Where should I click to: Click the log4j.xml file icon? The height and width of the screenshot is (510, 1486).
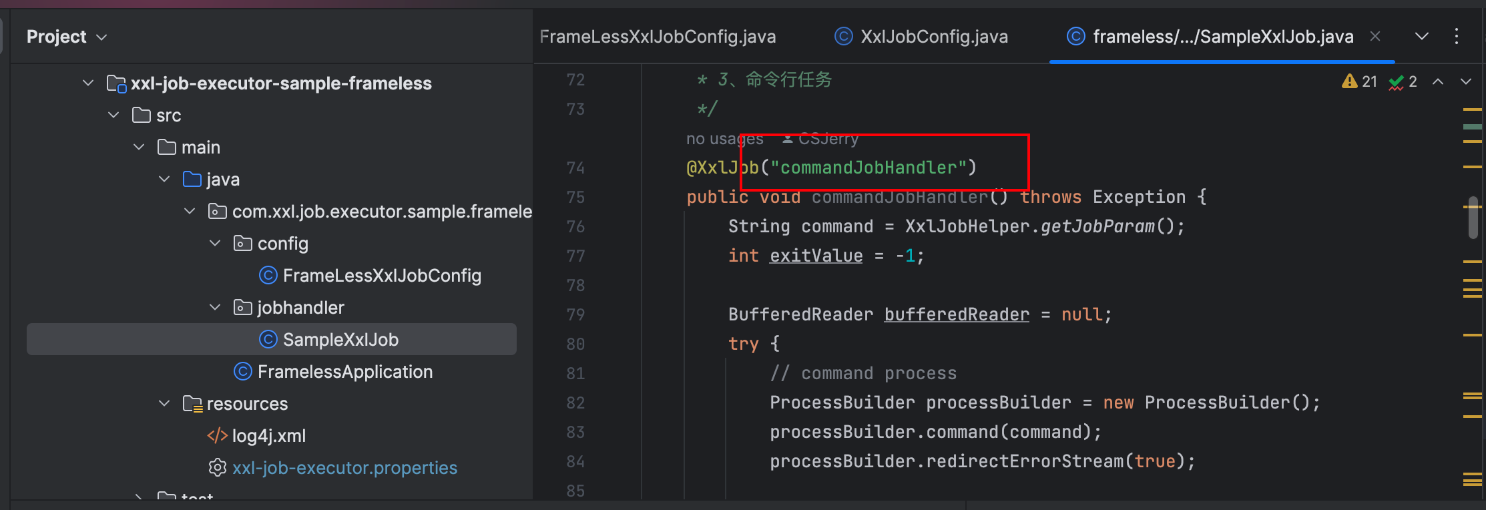click(x=218, y=435)
